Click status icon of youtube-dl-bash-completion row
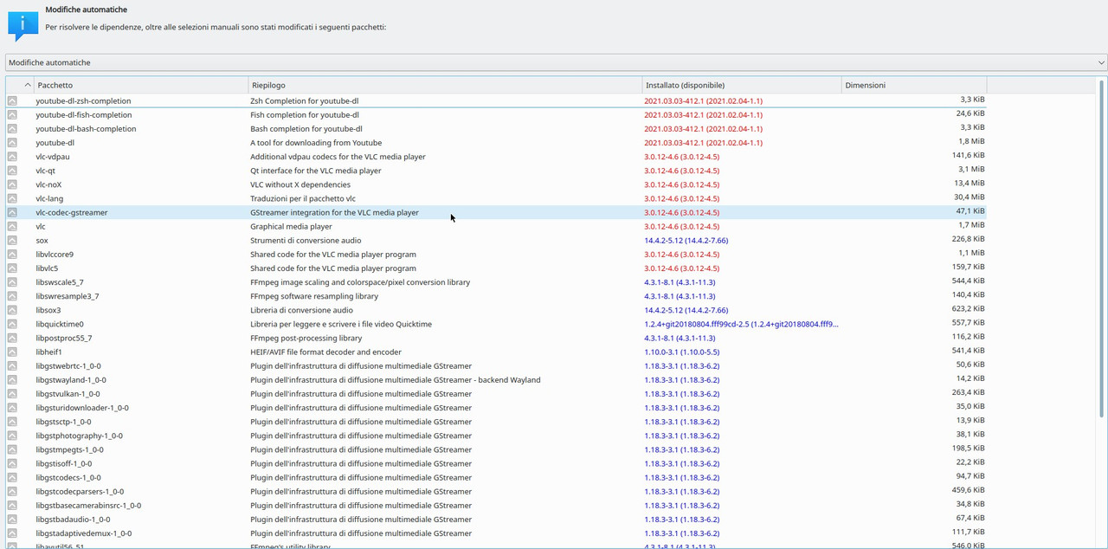 (x=12, y=129)
